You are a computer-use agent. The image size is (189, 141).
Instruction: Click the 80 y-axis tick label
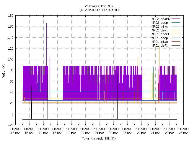(12, 70)
